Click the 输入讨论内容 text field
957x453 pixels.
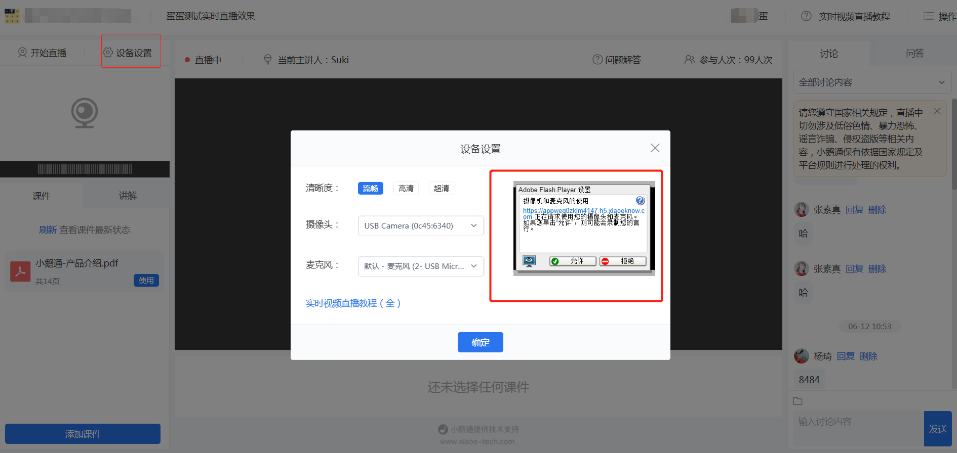pos(858,422)
